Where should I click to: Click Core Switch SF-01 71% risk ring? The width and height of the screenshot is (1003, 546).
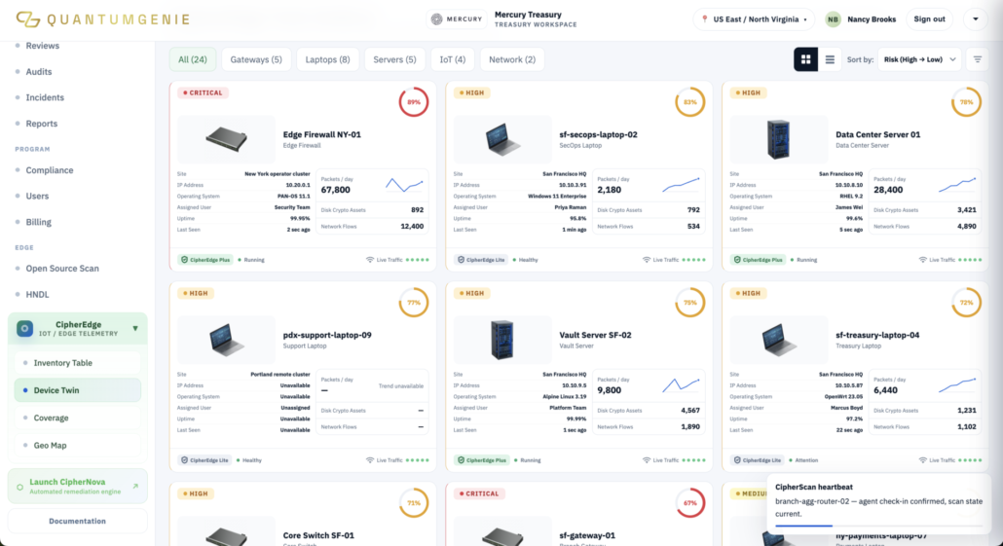(x=414, y=502)
